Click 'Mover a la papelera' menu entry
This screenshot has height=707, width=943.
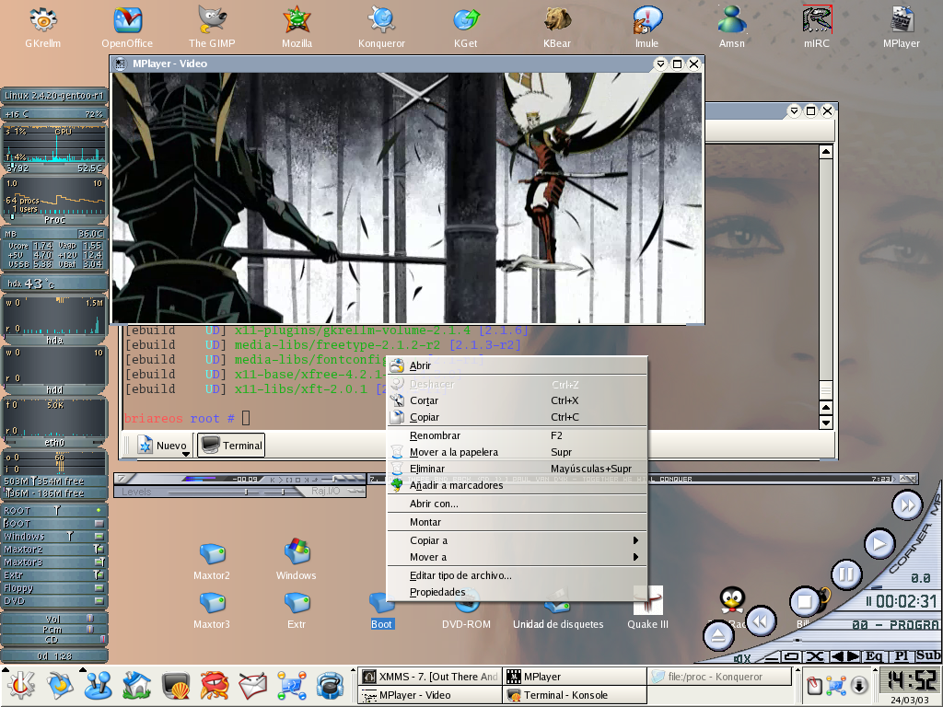518,452
